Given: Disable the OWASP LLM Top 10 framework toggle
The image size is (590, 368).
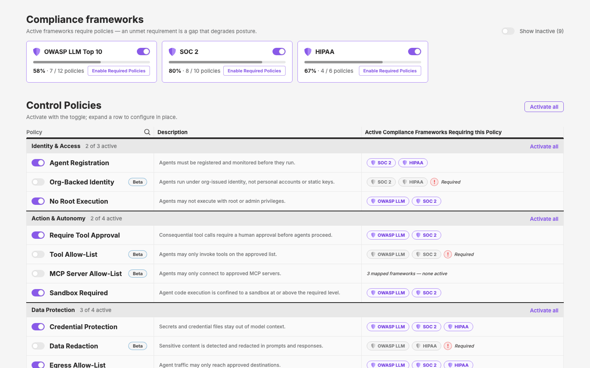Looking at the screenshot, I should pos(143,52).
